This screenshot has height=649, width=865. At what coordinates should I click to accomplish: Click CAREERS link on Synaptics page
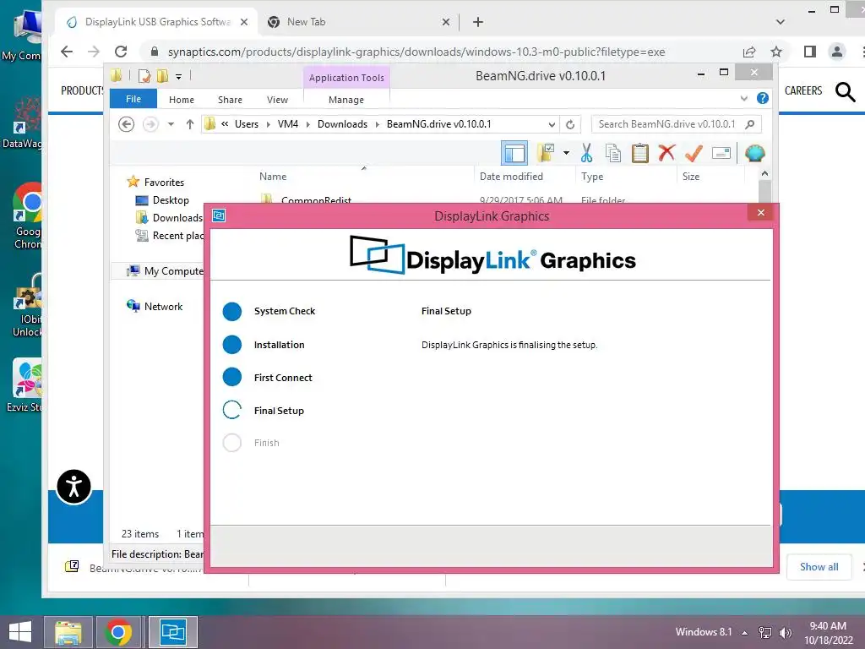coord(803,90)
